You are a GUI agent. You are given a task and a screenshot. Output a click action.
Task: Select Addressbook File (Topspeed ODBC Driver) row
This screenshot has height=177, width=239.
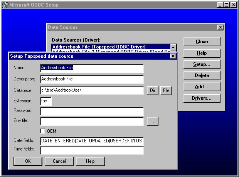tap(111, 47)
